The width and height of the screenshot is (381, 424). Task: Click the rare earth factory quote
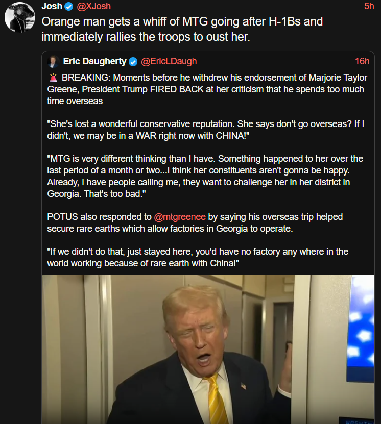pyautogui.click(x=198, y=258)
